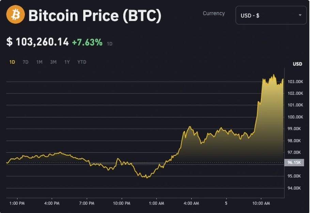The image size is (310, 213).
Task: Open the USD - $ currency dropdown
Action: click(271, 15)
